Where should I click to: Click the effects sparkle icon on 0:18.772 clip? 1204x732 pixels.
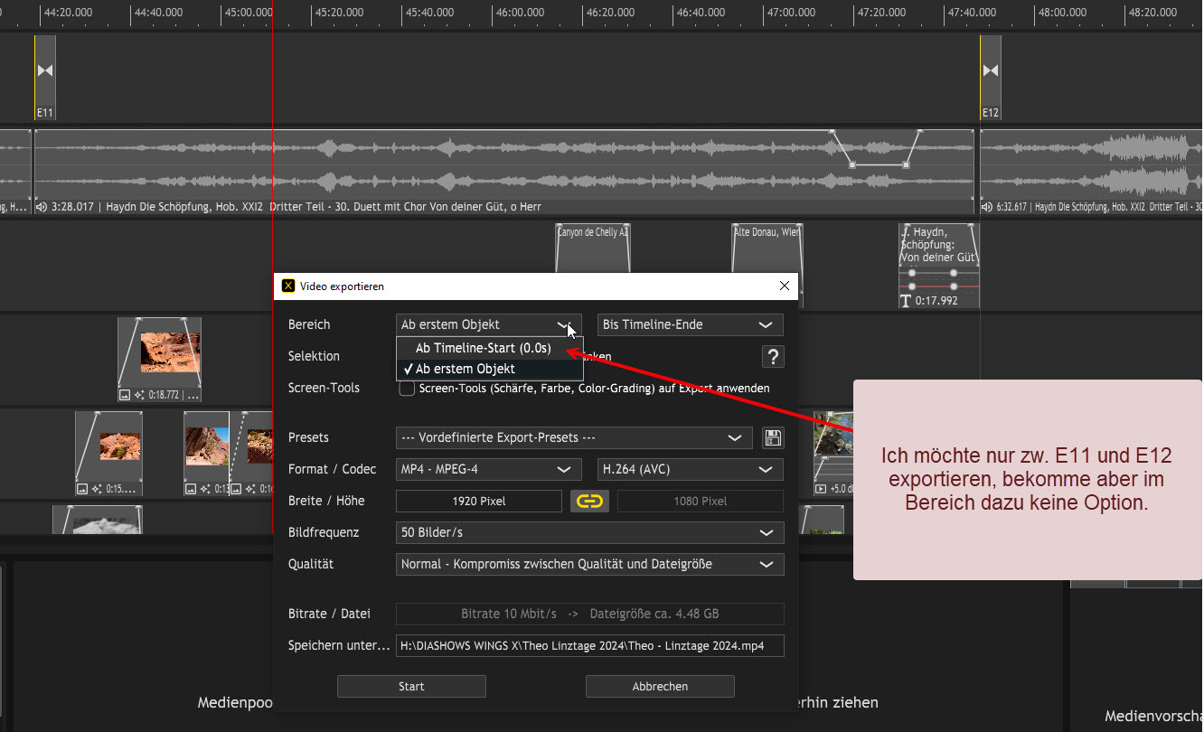(139, 395)
